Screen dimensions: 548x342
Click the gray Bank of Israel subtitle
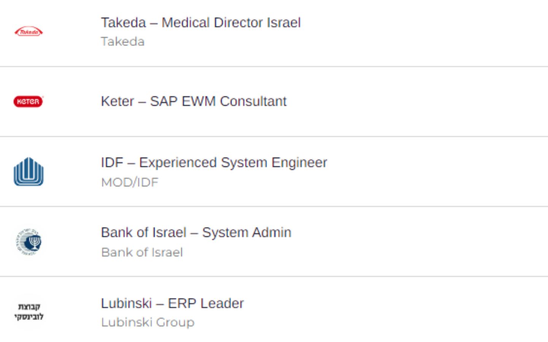coord(142,252)
